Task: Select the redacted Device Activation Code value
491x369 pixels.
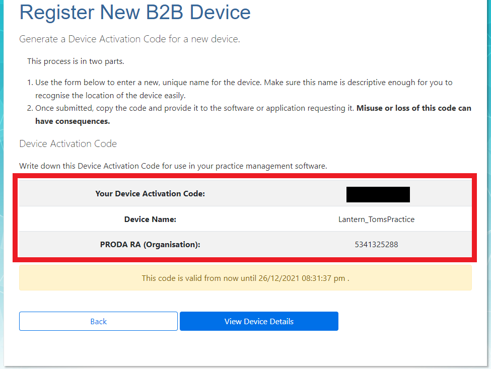Action: [x=378, y=194]
